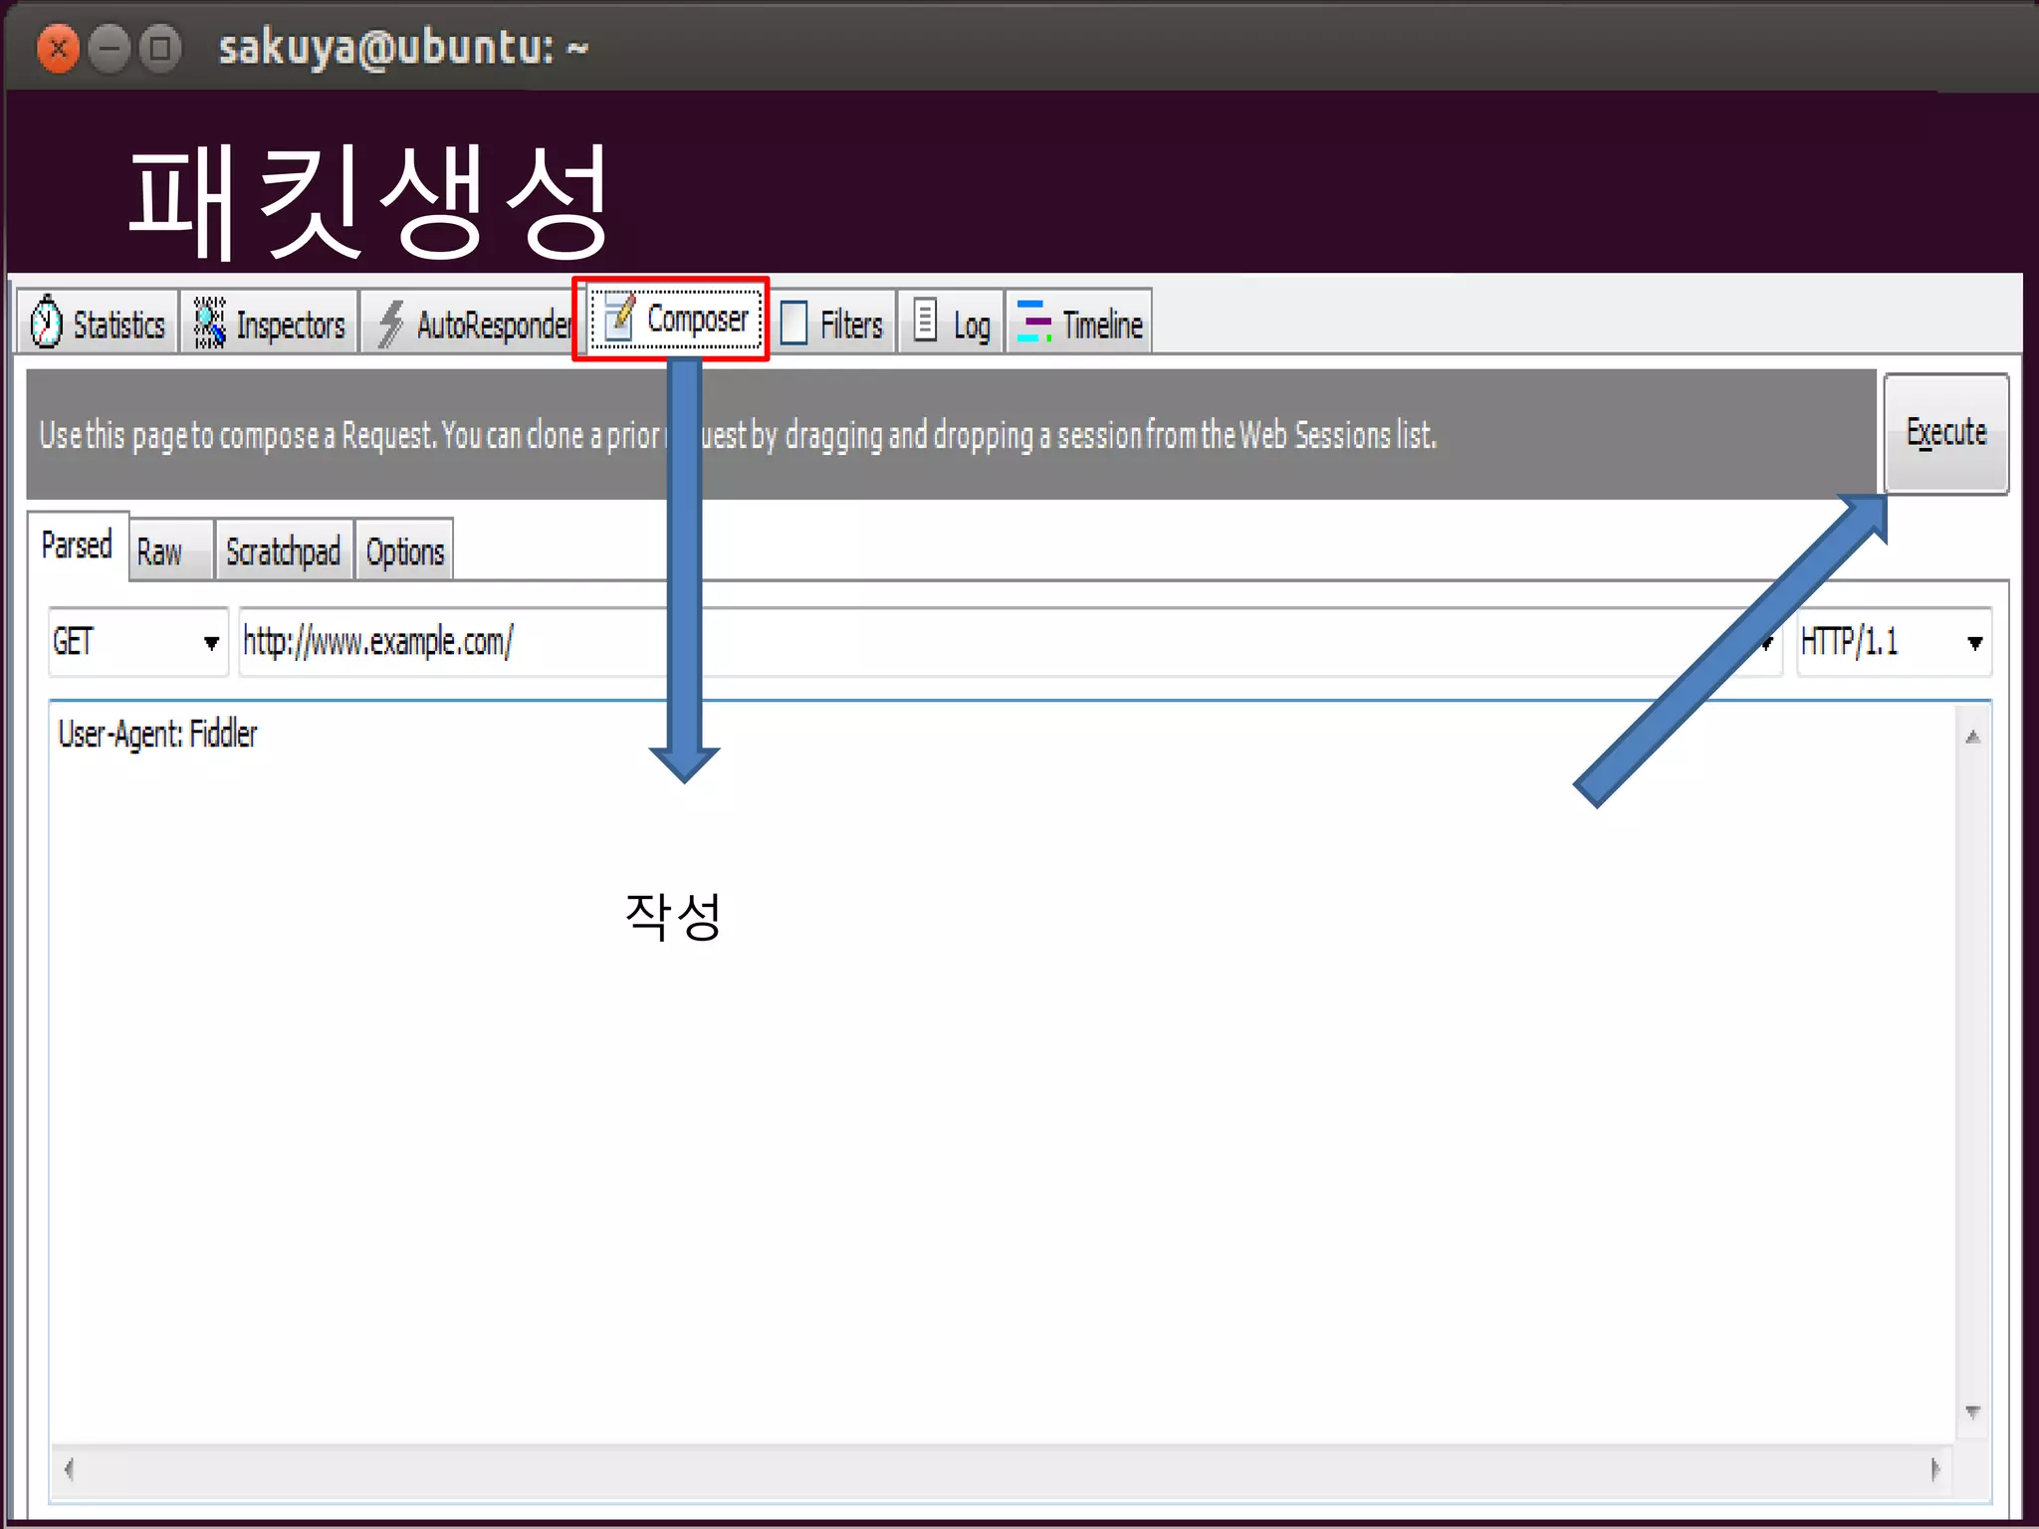Switch to the Raw sub-tab
Image resolution: width=2039 pixels, height=1529 pixels.
tap(171, 550)
